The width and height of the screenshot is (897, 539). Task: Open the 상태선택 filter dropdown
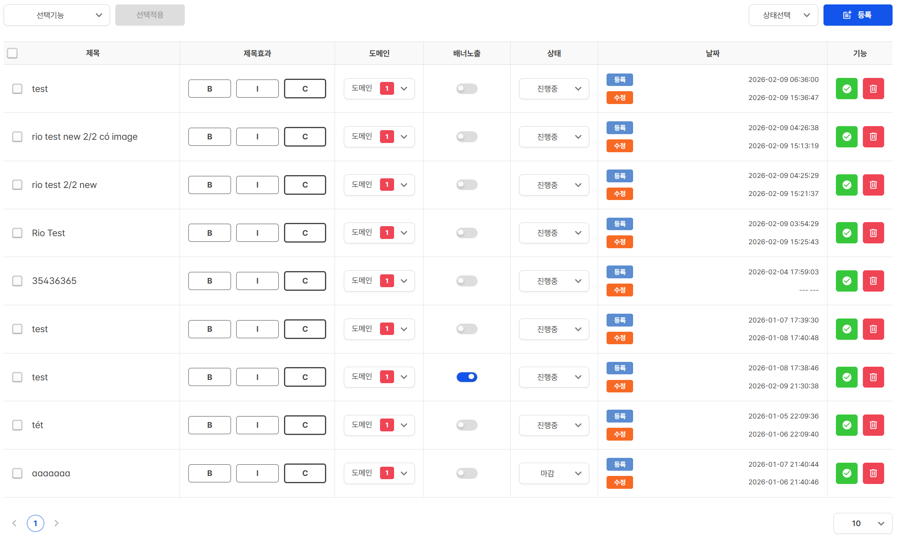point(783,15)
